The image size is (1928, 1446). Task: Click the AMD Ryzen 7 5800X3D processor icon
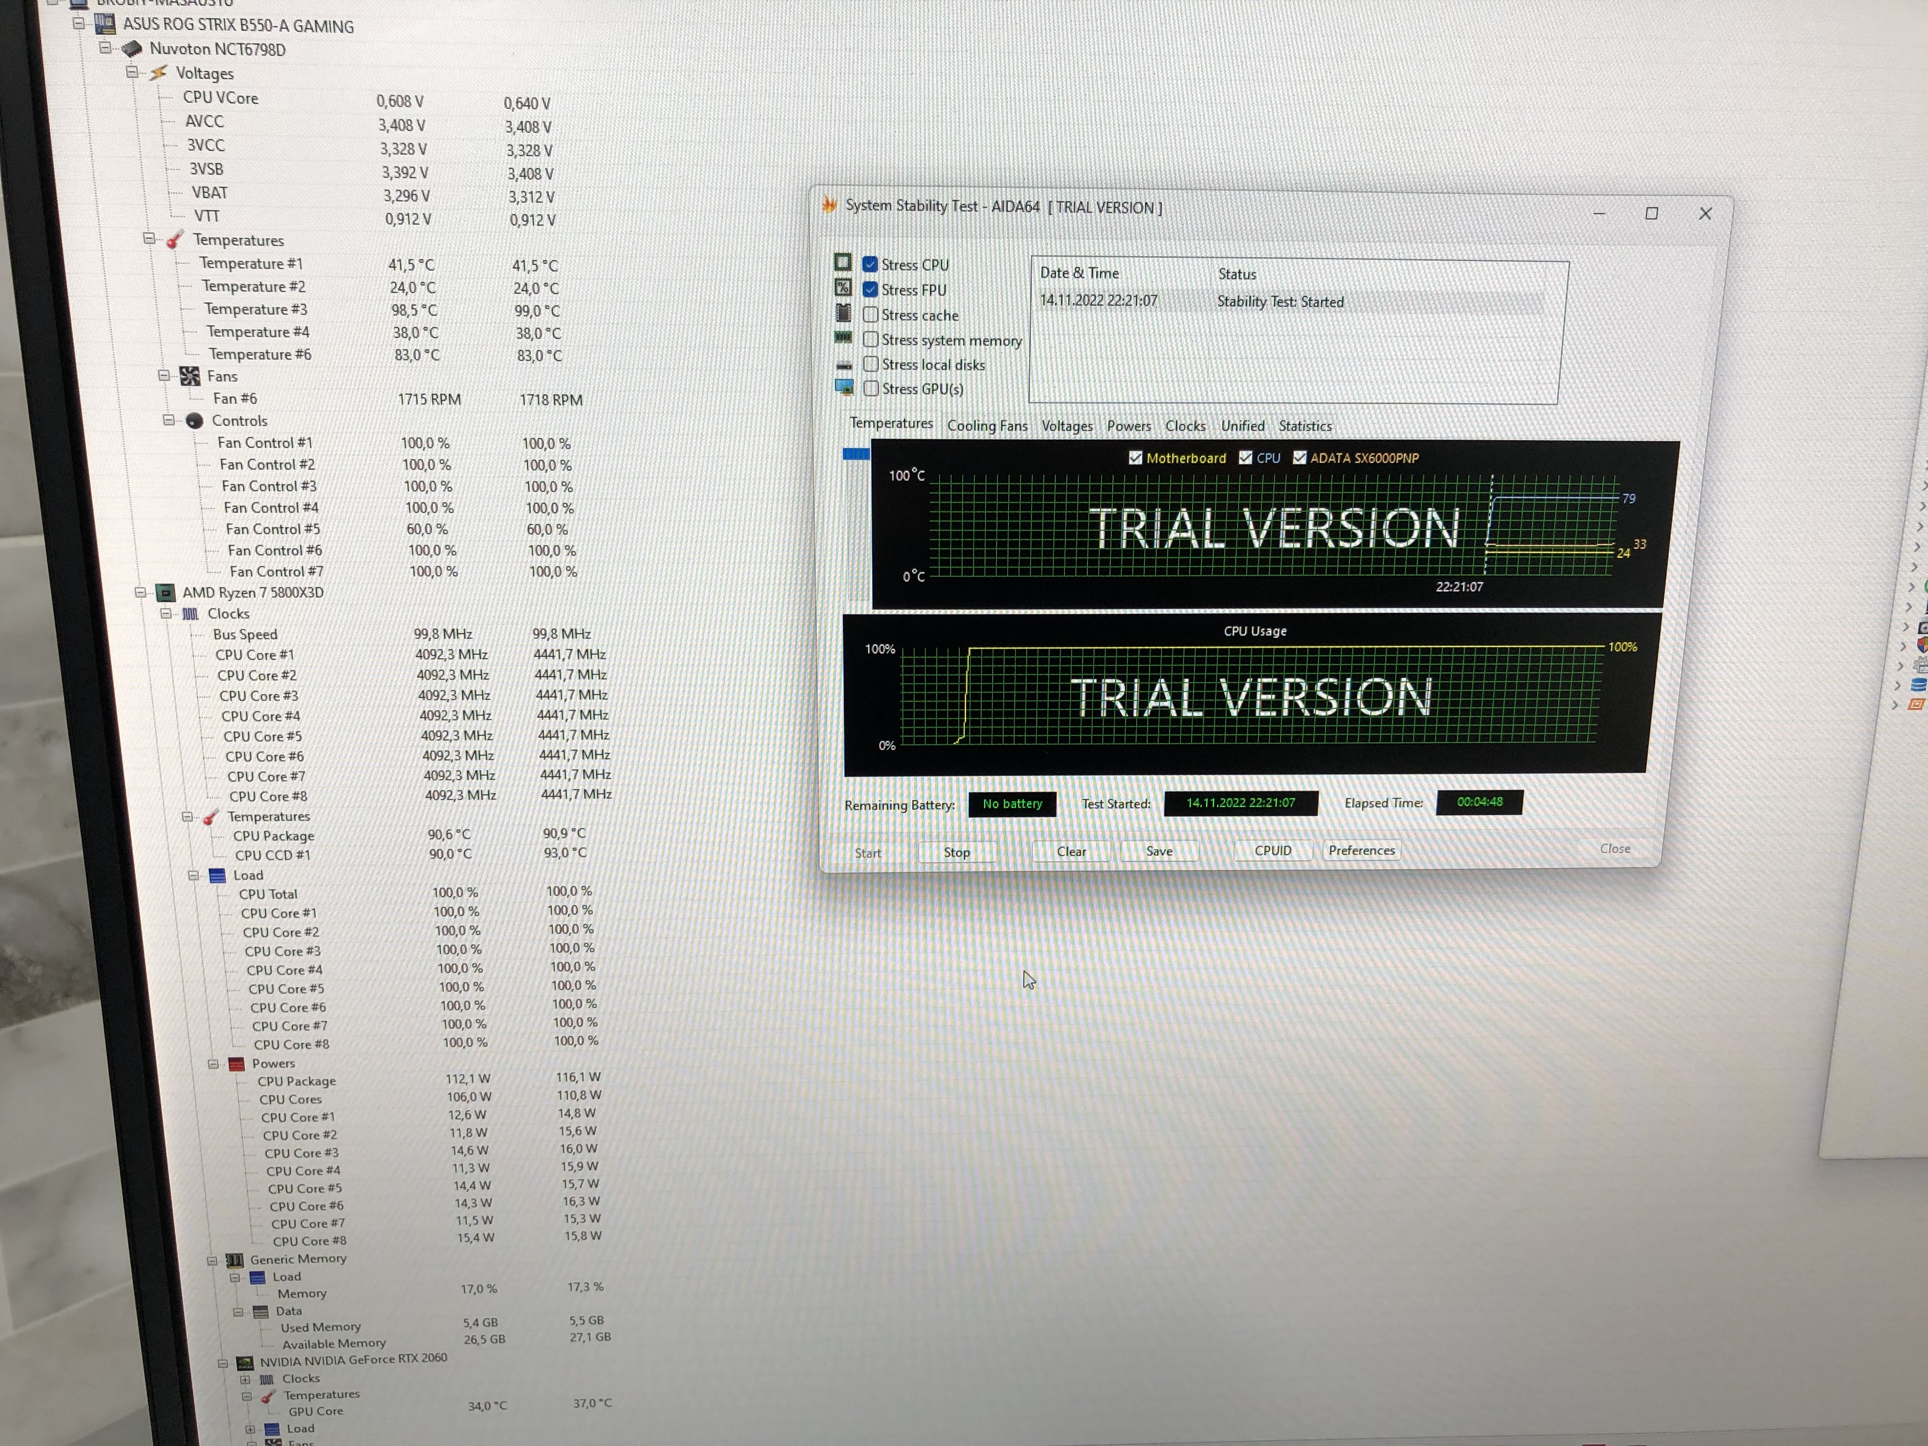click(165, 592)
